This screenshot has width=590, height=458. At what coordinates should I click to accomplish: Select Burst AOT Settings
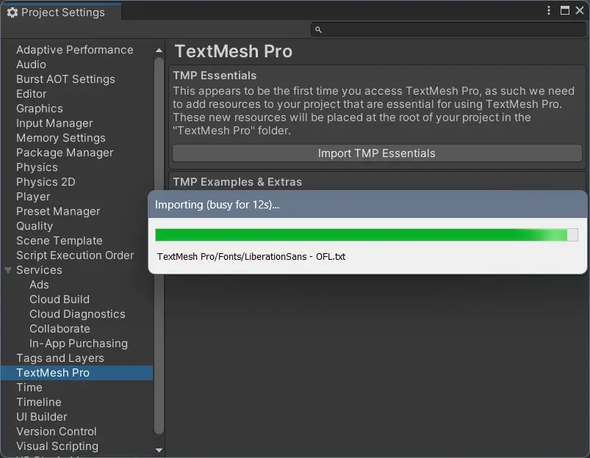65,79
